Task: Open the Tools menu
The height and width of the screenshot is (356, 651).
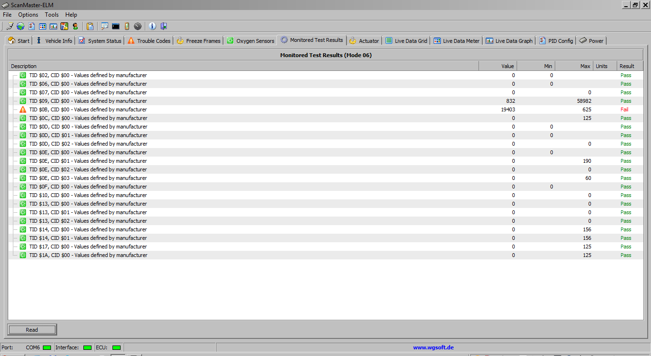Action: point(52,15)
